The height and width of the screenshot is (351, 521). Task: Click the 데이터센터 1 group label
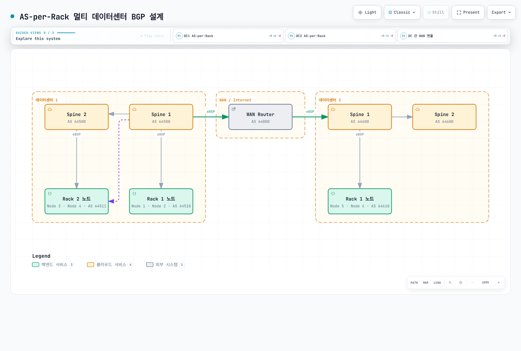(47, 100)
